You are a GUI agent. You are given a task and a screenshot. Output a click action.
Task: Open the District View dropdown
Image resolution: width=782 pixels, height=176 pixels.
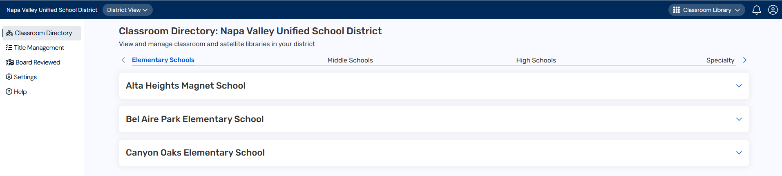point(127,10)
